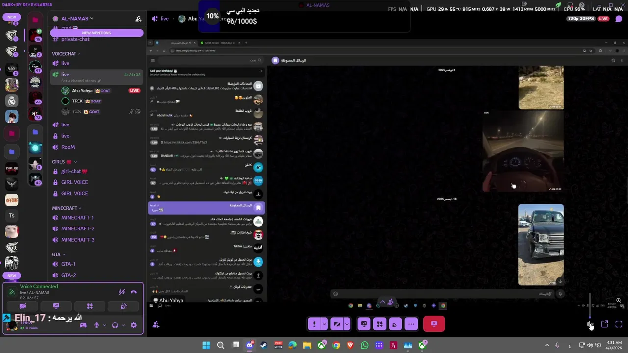Click the 720p 30FPS LIVE quality badge

point(588,19)
